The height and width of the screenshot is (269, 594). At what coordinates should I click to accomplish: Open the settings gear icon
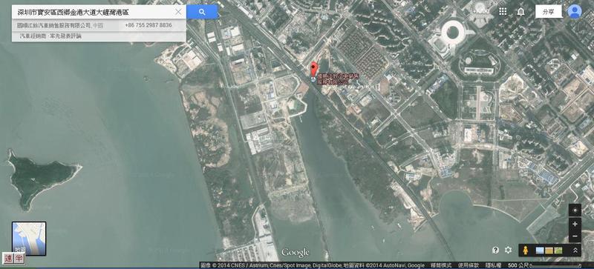click(508, 250)
